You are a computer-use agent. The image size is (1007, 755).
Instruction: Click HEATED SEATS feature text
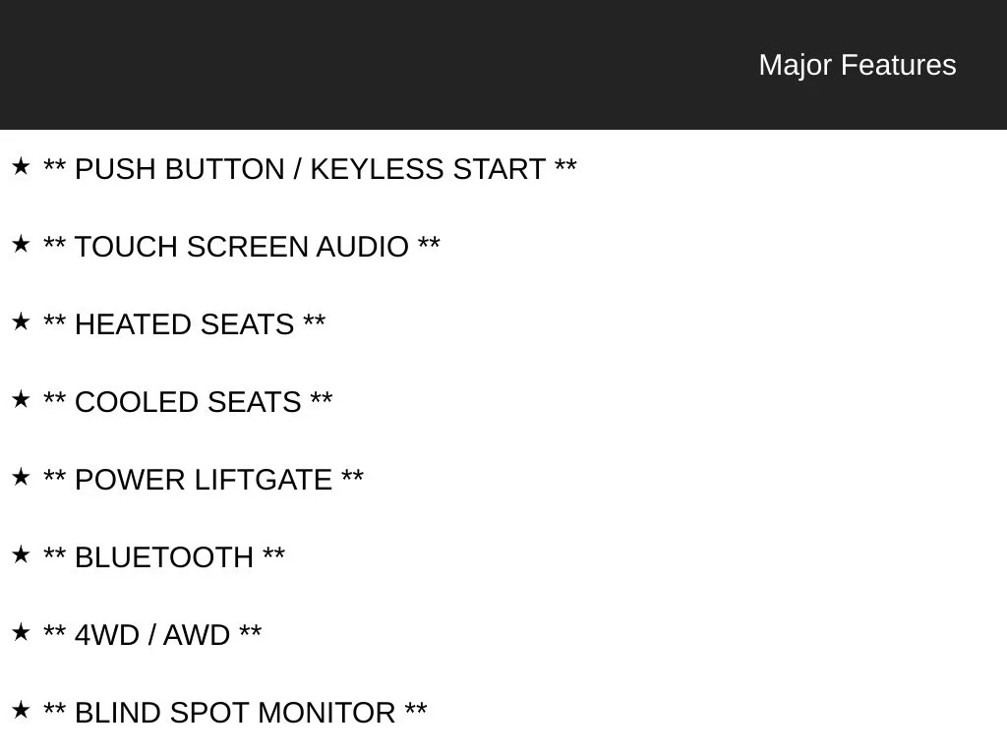click(184, 324)
